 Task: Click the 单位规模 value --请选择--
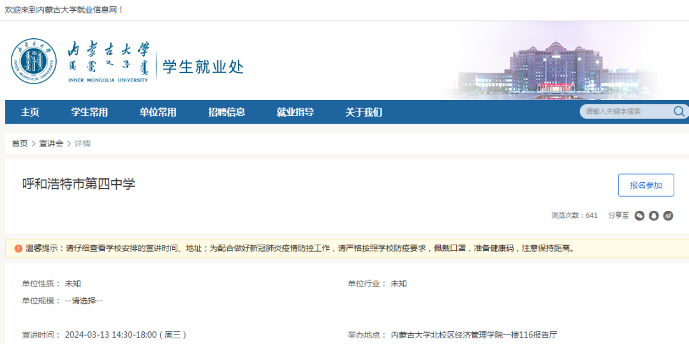point(84,301)
